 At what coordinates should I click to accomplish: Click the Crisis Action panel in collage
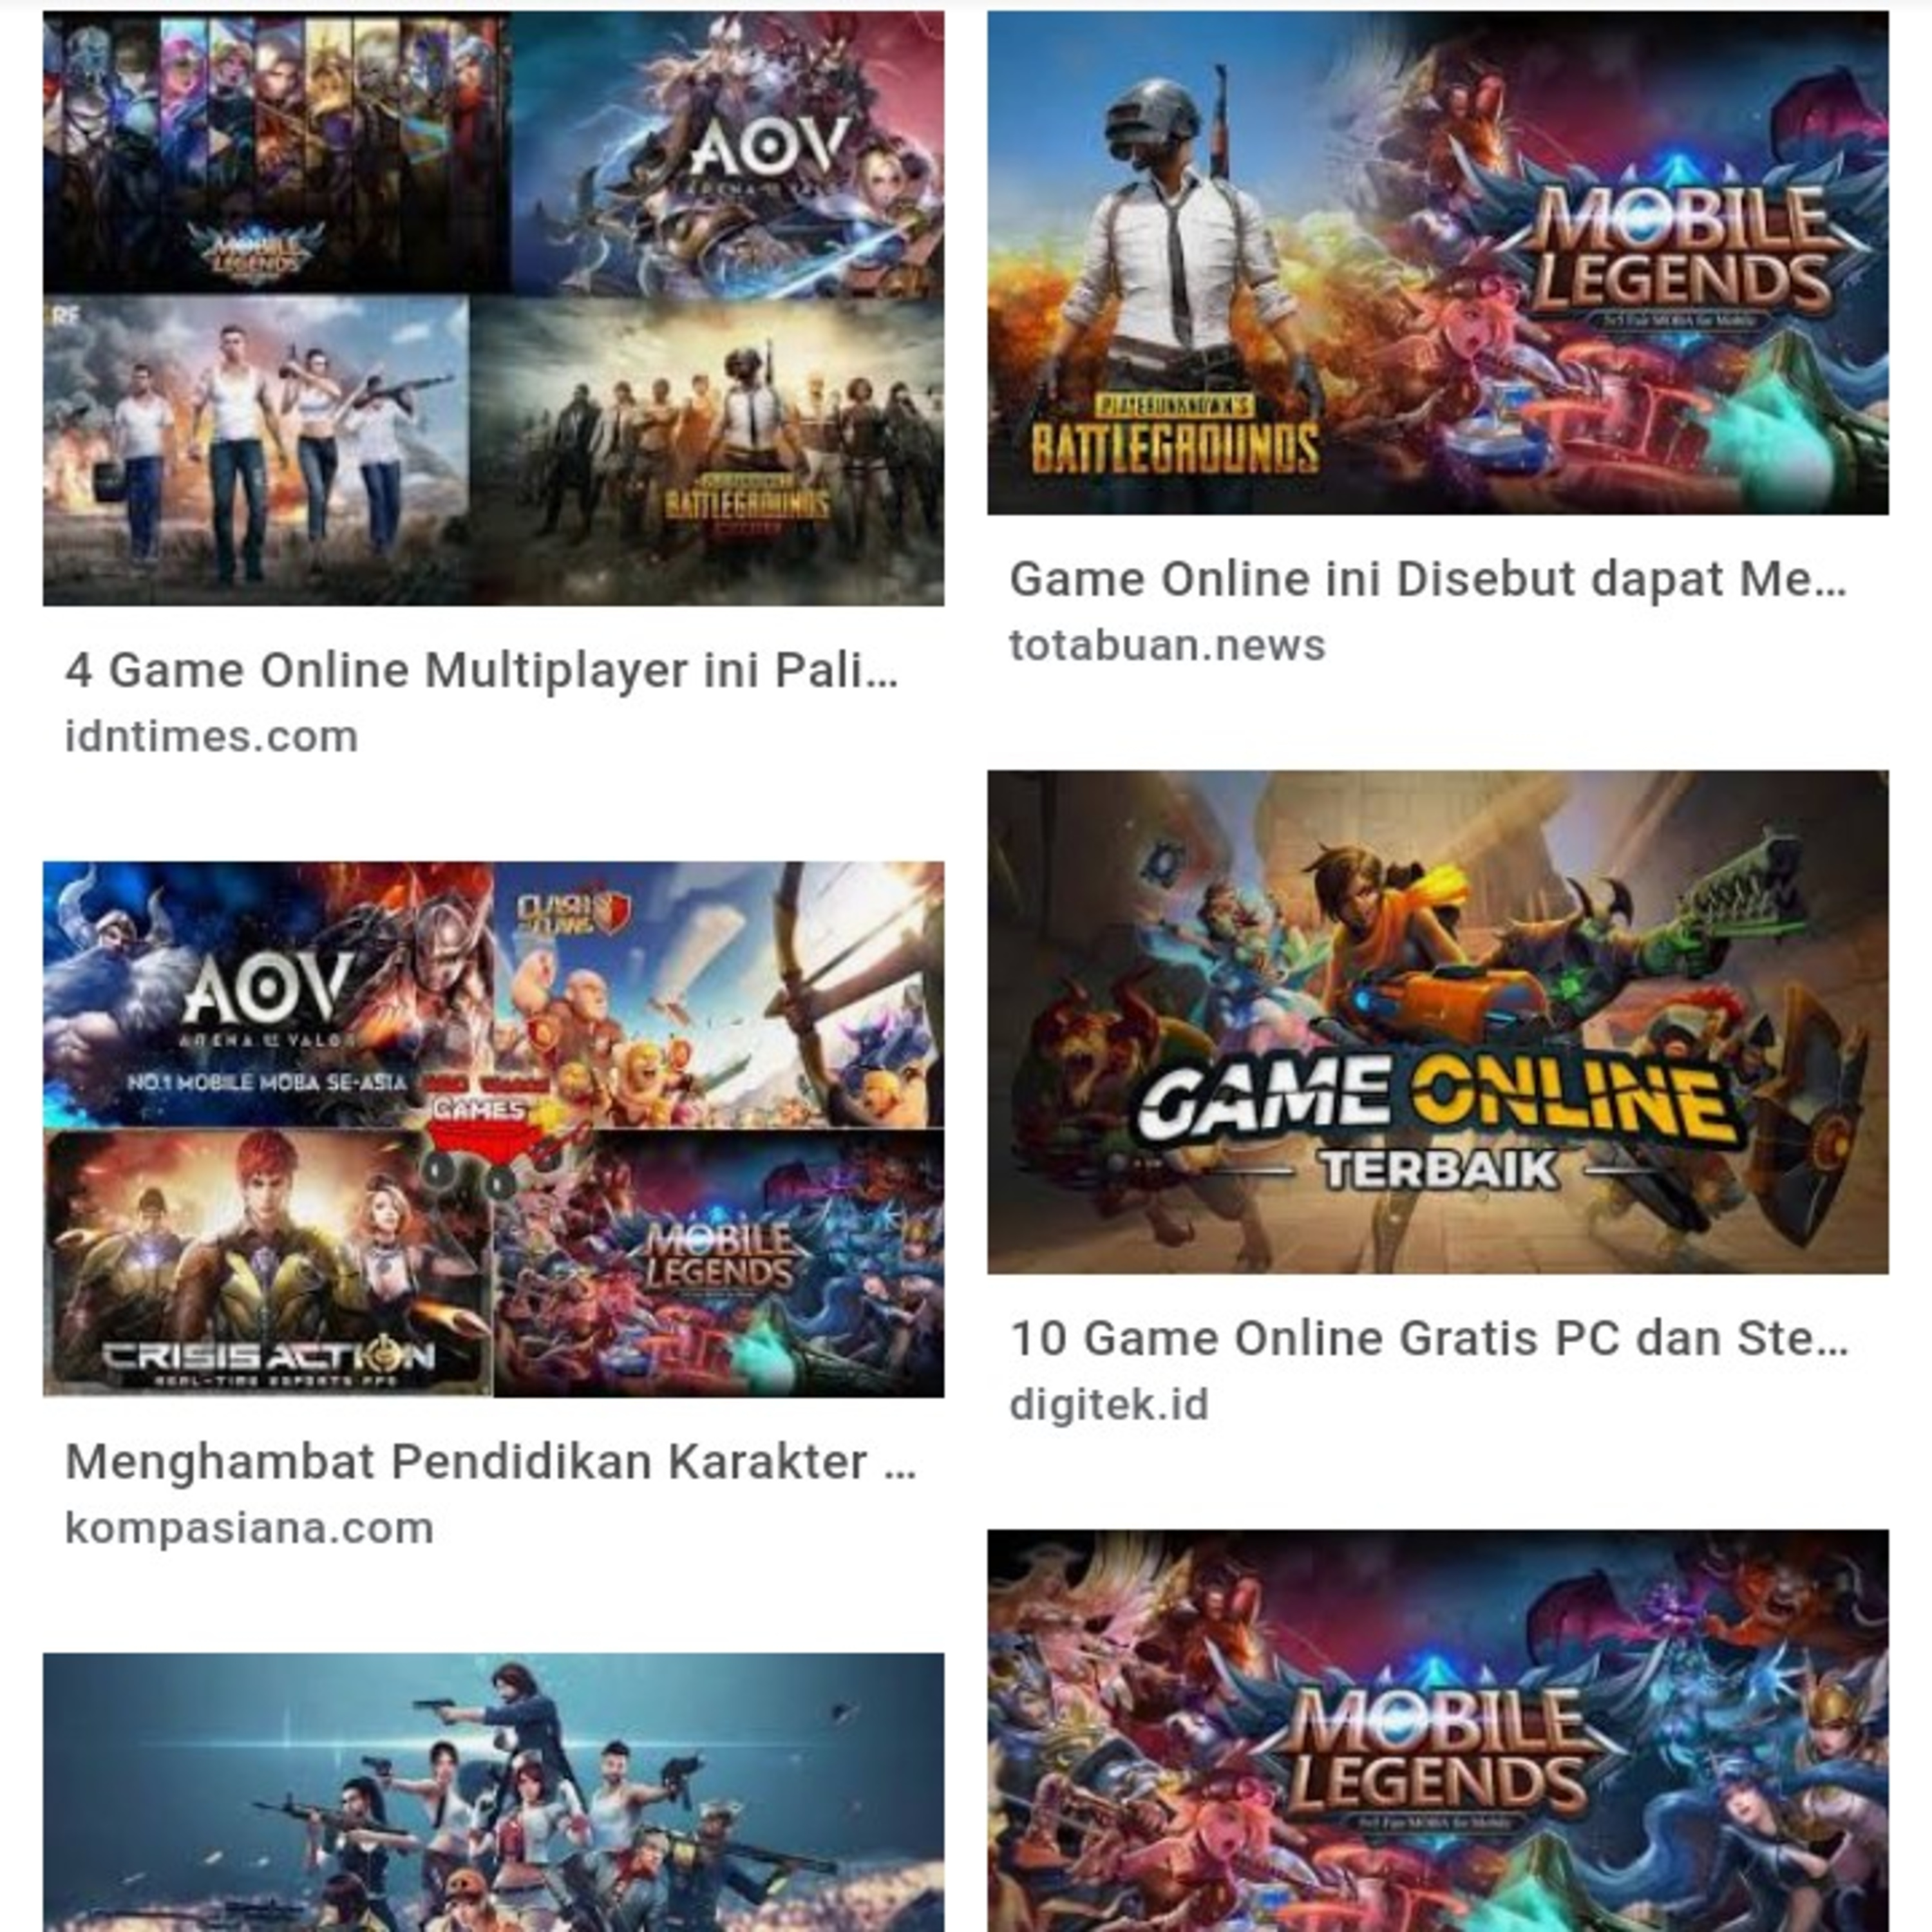[x=267, y=1263]
